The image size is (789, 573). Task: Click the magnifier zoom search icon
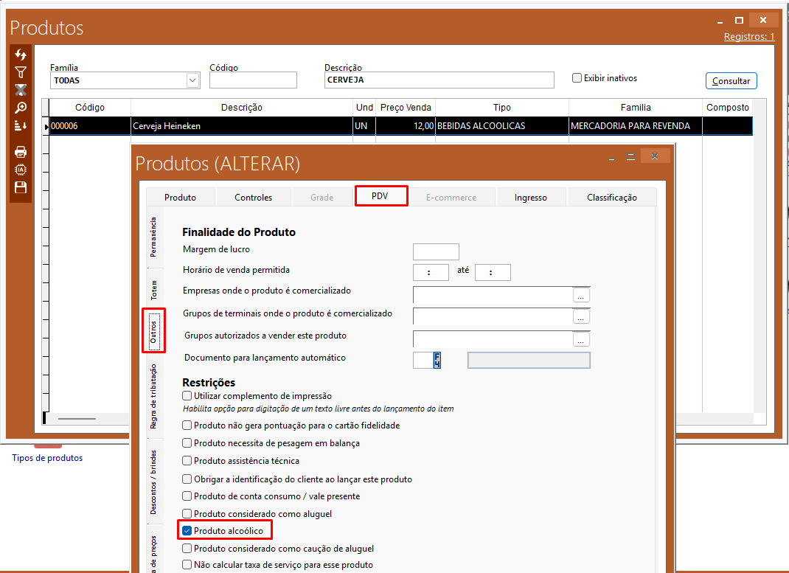[x=21, y=108]
